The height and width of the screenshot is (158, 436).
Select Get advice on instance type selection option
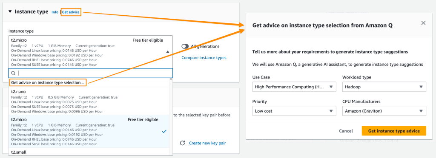tap(48, 82)
